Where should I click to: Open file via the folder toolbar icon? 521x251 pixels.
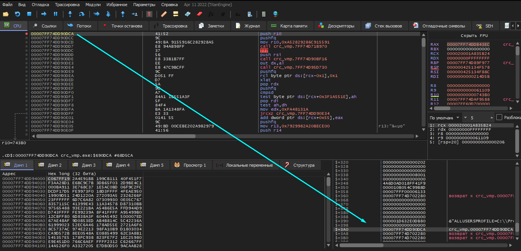point(6,14)
